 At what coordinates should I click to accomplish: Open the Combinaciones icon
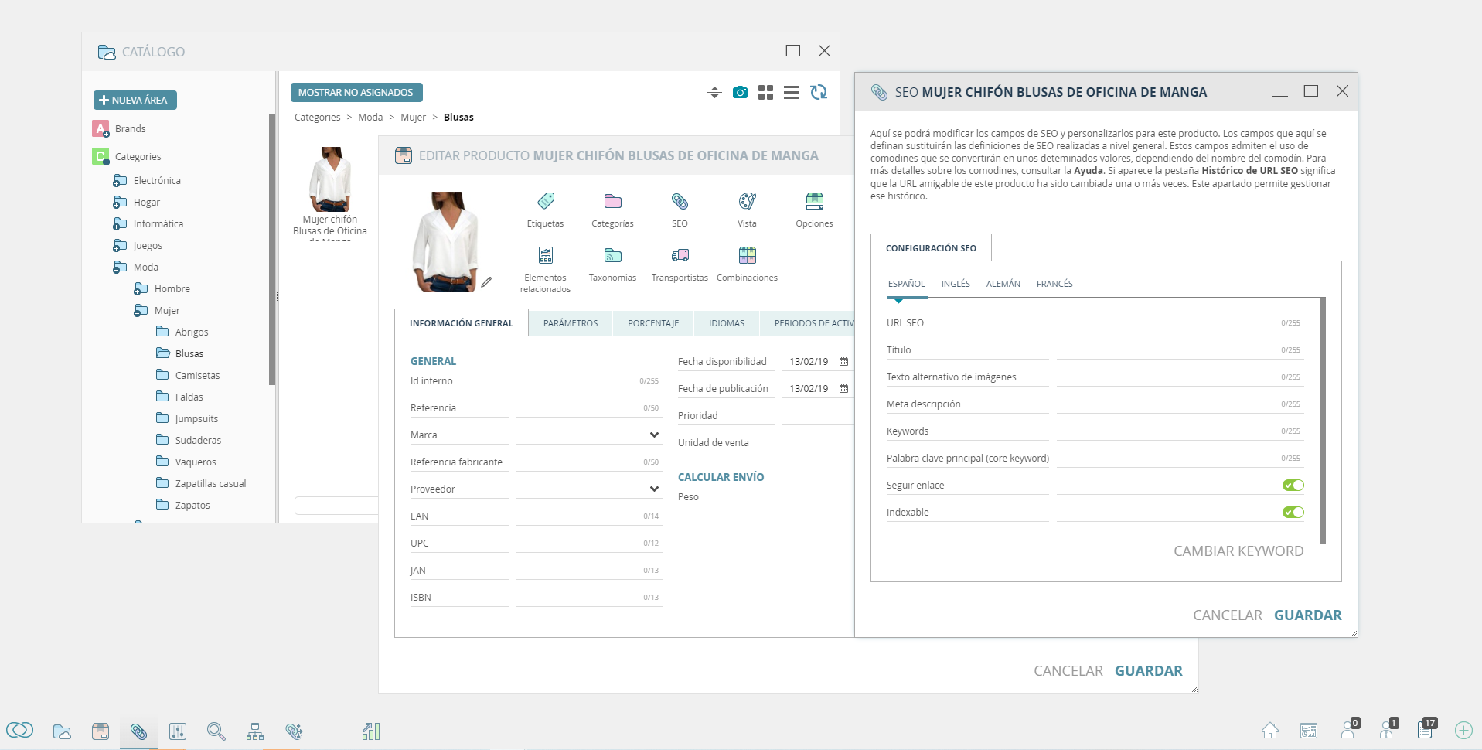(747, 256)
